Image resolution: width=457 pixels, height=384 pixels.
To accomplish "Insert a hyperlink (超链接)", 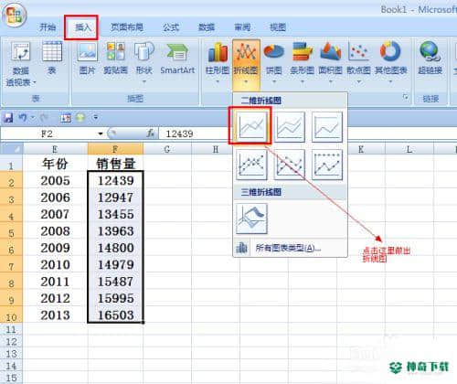I will pos(430,59).
